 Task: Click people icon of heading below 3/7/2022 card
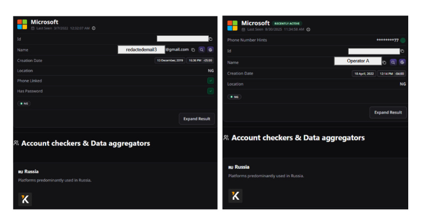tap(16, 143)
